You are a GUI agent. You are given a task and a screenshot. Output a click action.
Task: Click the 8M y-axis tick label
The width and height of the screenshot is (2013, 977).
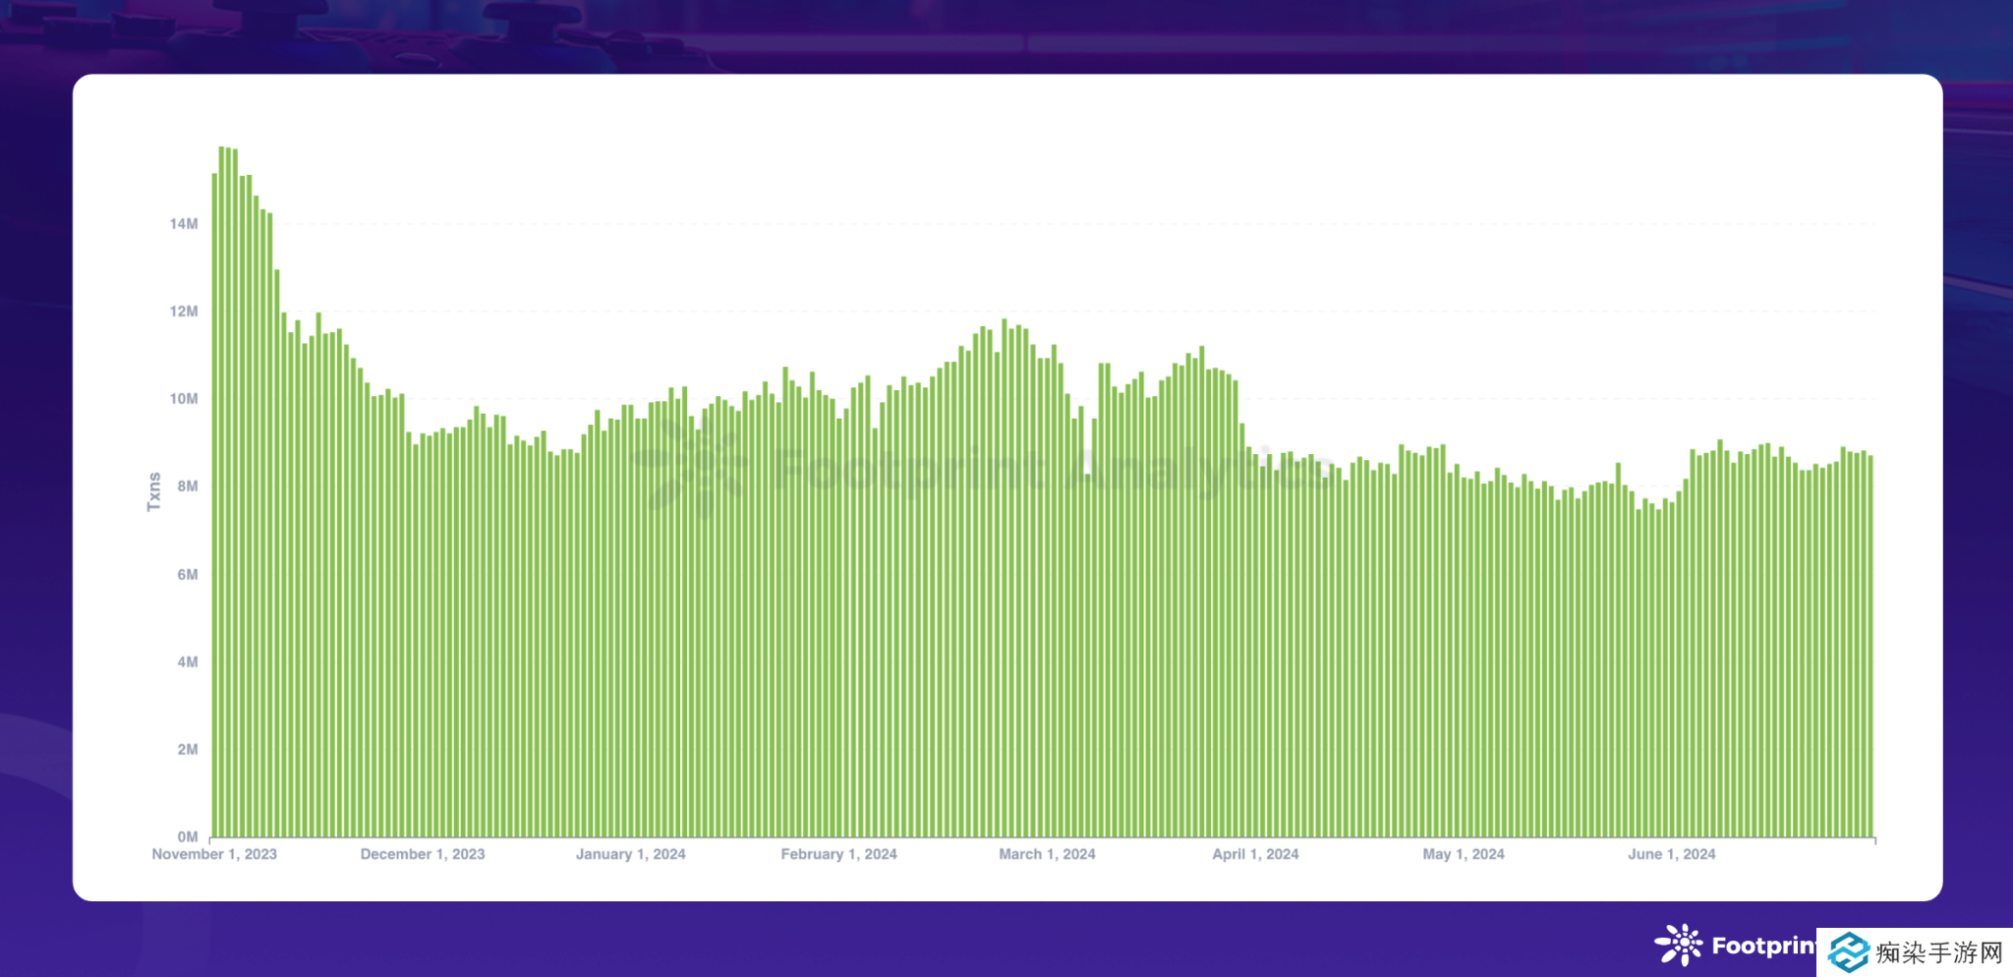coord(187,487)
